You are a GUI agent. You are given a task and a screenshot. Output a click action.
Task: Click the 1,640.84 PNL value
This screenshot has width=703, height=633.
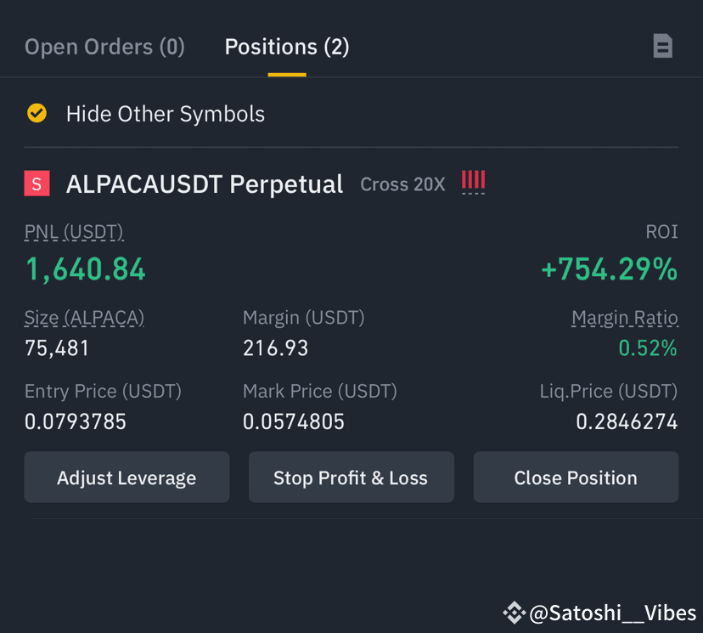85,269
